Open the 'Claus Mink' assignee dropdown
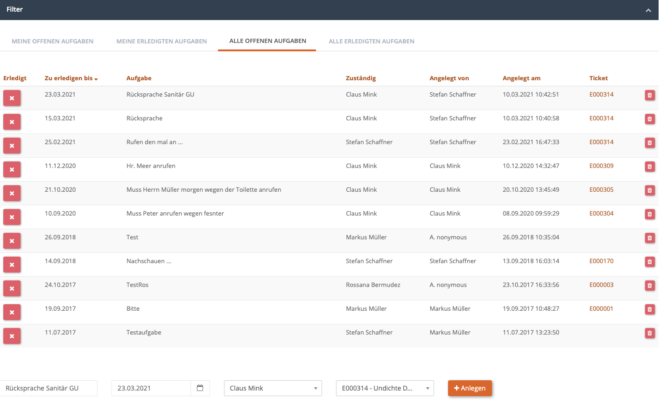 click(x=273, y=388)
